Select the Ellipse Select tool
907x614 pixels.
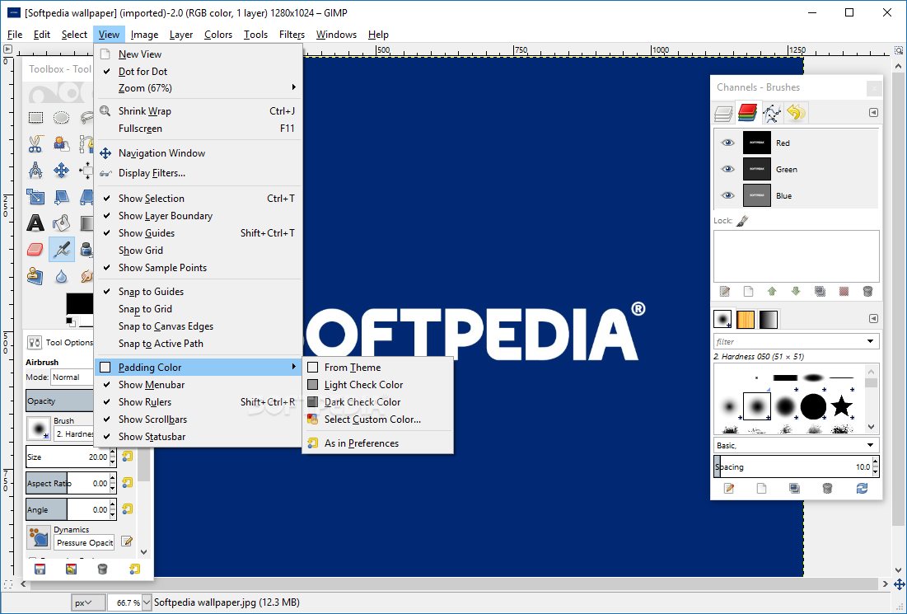point(61,118)
